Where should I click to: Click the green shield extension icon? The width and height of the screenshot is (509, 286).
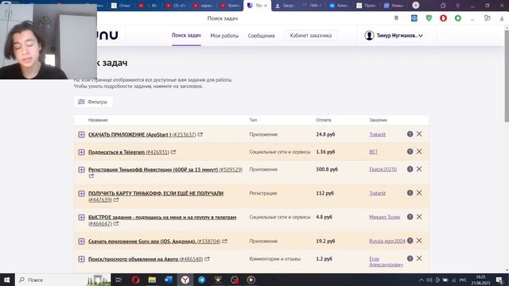429,18
